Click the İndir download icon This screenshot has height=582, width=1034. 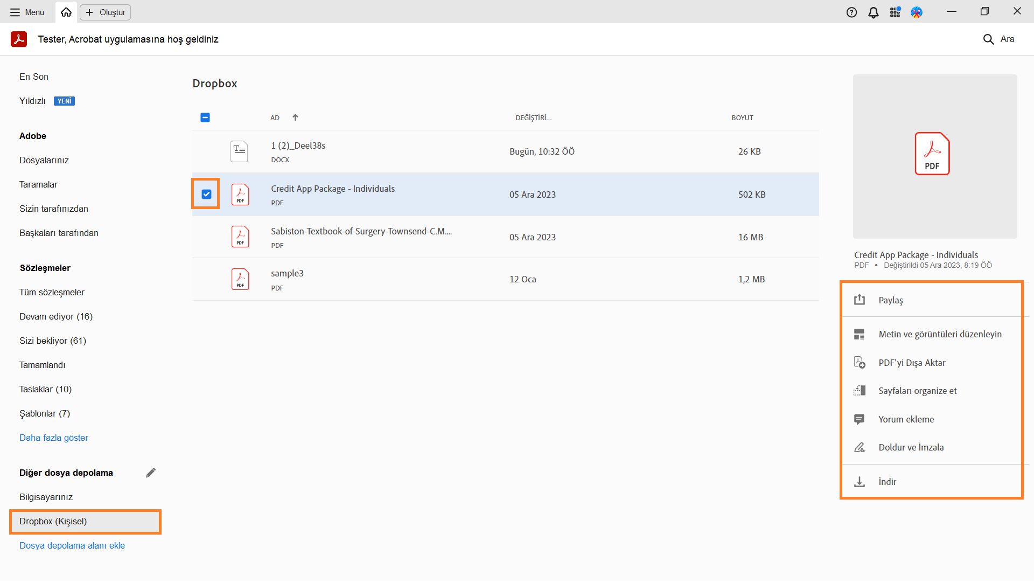(860, 482)
